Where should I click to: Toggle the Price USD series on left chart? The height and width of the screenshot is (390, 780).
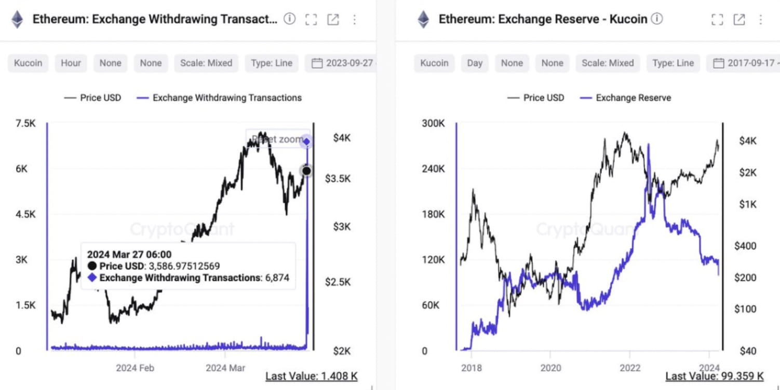[92, 97]
